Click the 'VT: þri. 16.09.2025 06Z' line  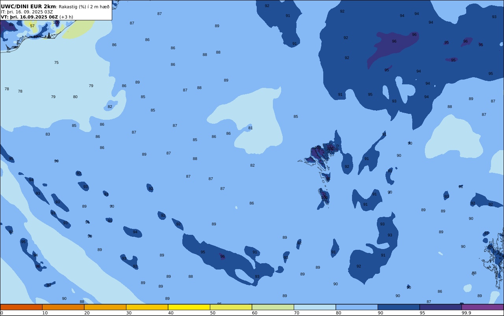[x=29, y=17]
